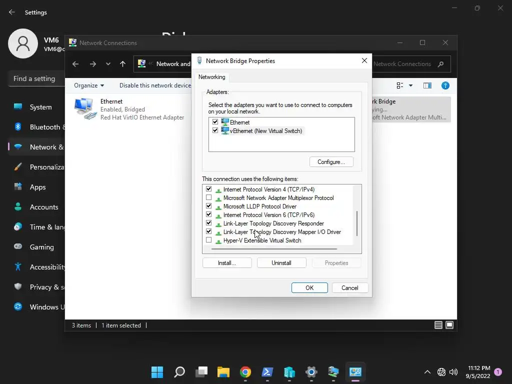Enable Microsoft Network Adapter Multiplexor Protocol

pyautogui.click(x=208, y=197)
